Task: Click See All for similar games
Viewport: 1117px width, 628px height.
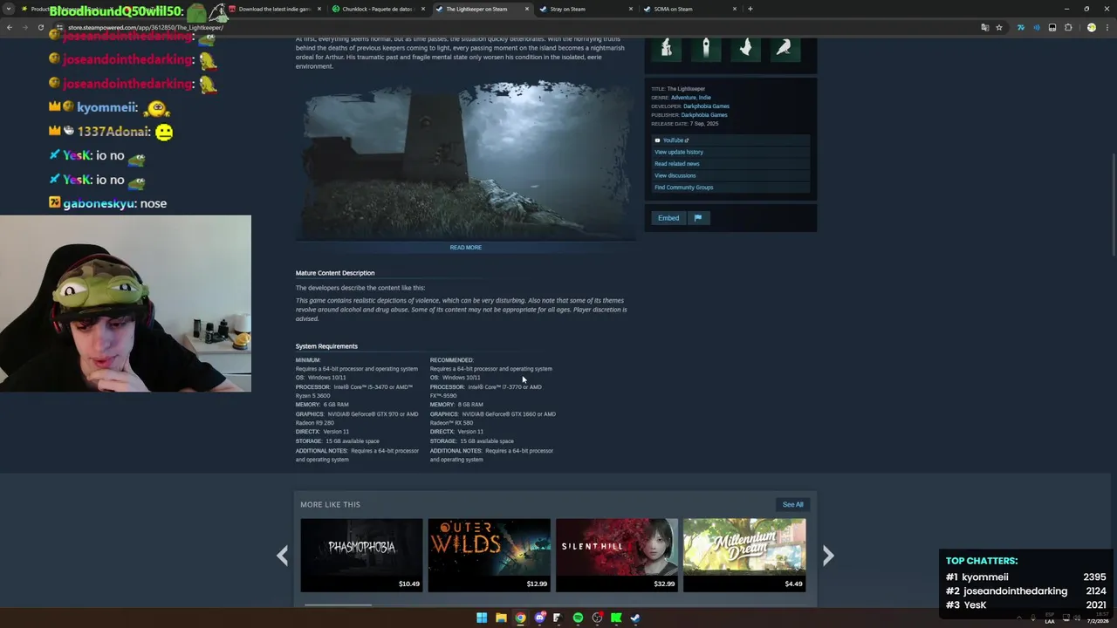Action: (792, 504)
